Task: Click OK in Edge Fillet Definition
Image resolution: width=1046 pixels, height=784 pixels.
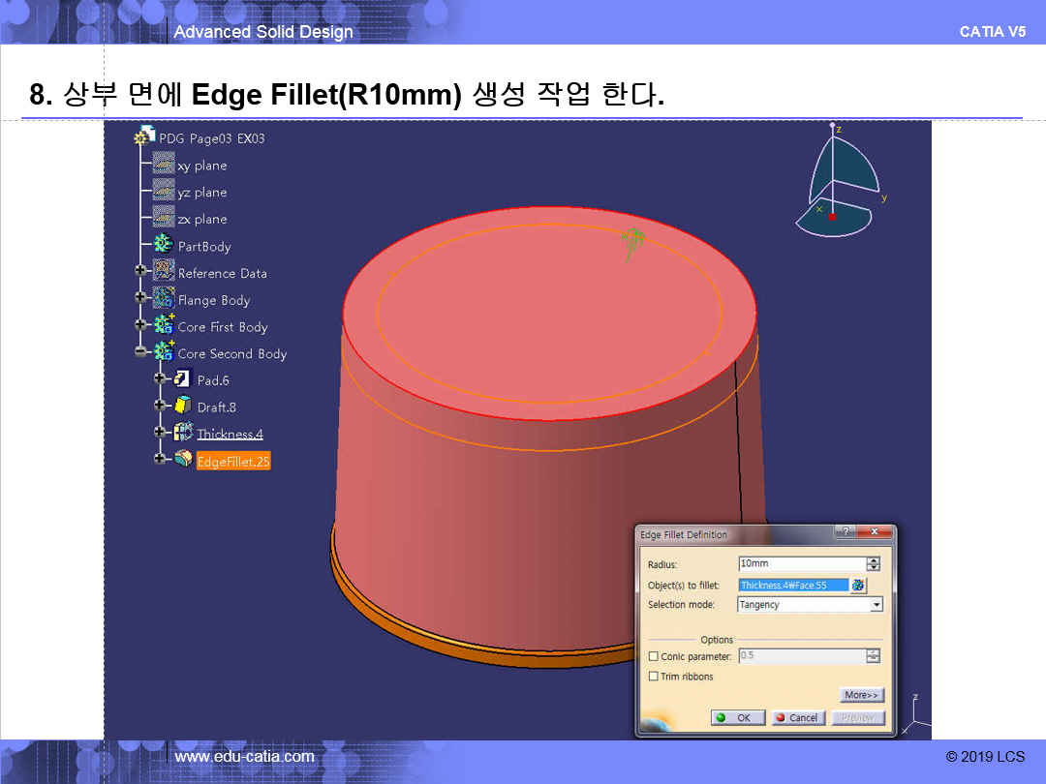Action: 737,718
